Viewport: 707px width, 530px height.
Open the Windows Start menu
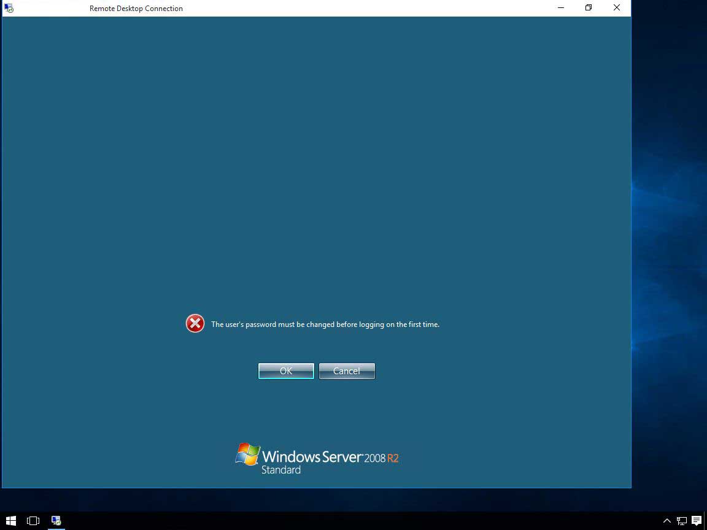10,521
